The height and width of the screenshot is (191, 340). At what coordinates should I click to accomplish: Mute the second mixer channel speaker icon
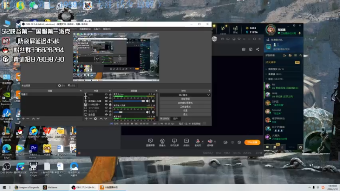pyautogui.click(x=148, y=112)
